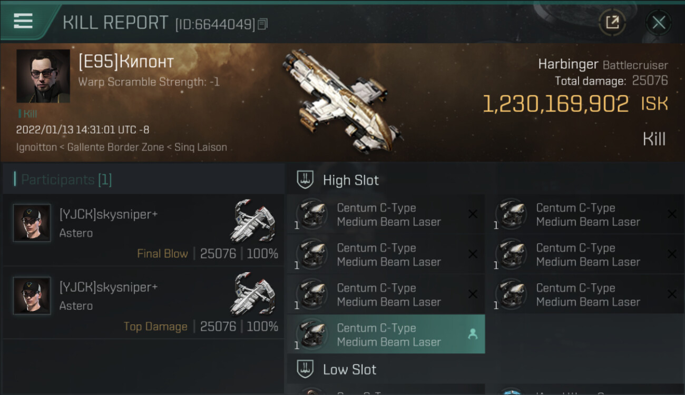685x395 pixels.
Task: Copy the kill report ID
Action: click(263, 24)
